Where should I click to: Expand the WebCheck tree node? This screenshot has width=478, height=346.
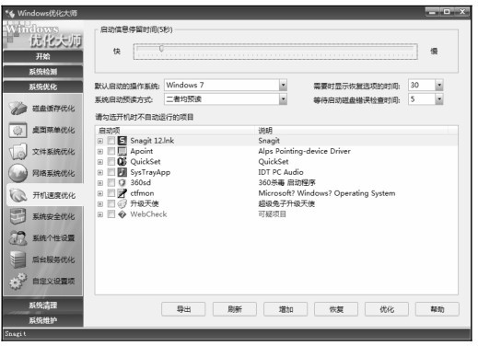[100, 214]
